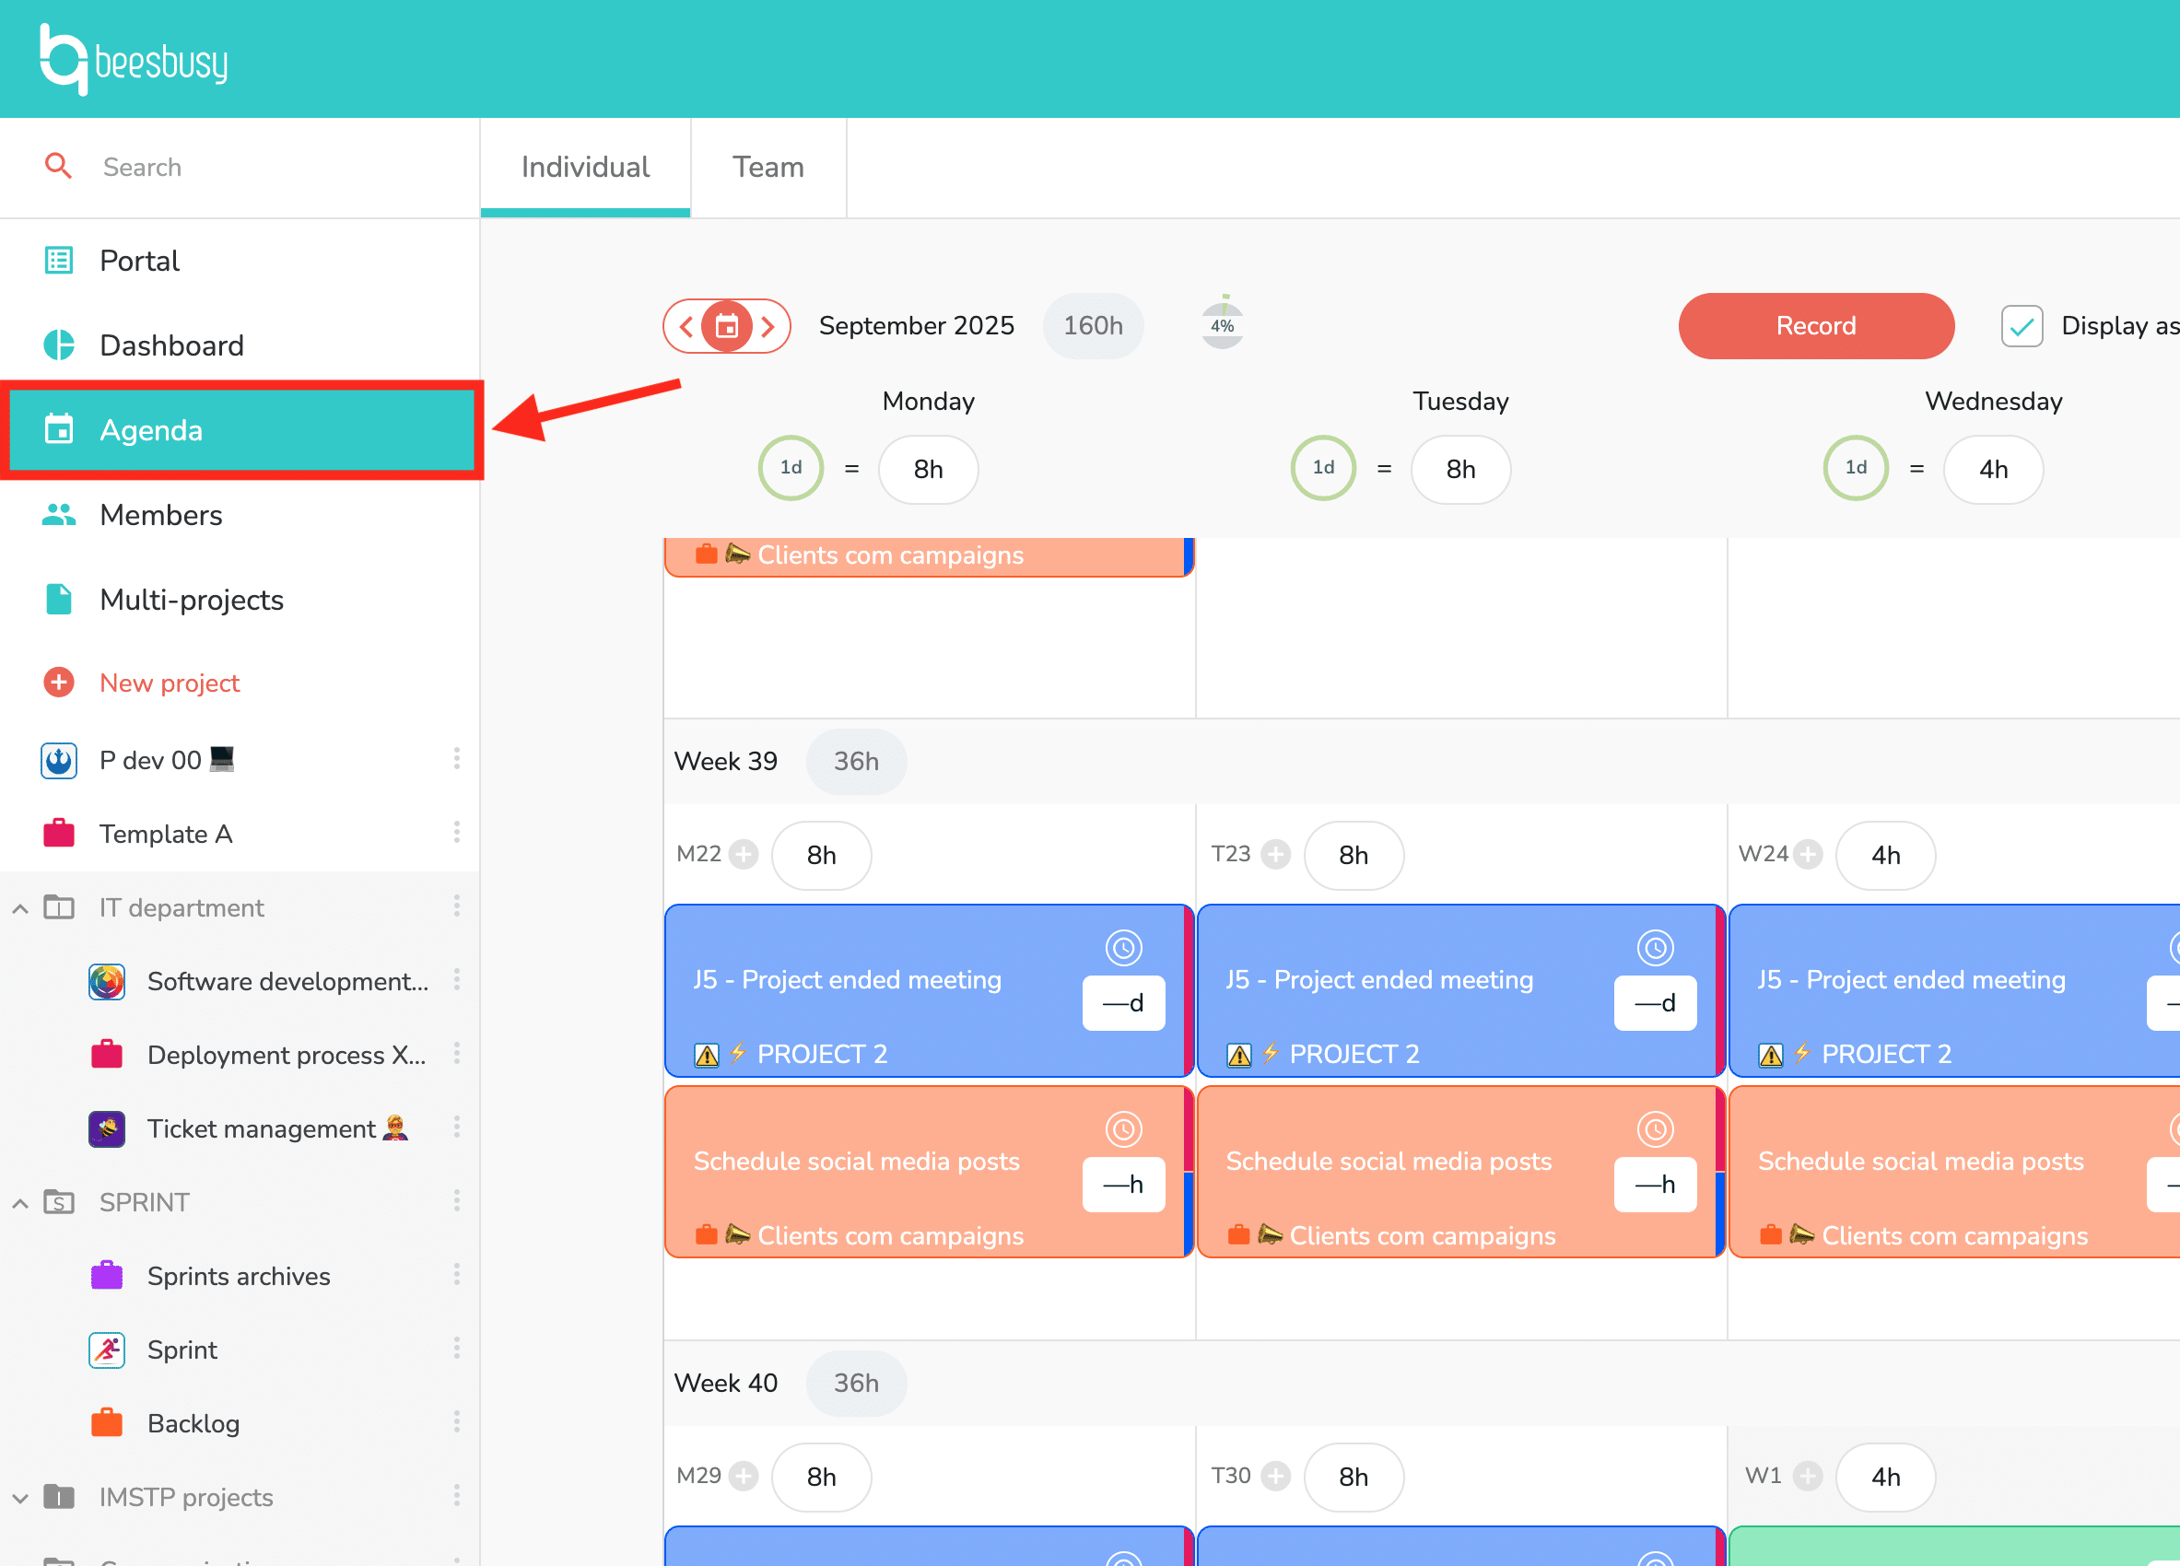Image resolution: width=2180 pixels, height=1566 pixels.
Task: Toggle Tuesday 1d unit circle
Action: pos(1322,468)
